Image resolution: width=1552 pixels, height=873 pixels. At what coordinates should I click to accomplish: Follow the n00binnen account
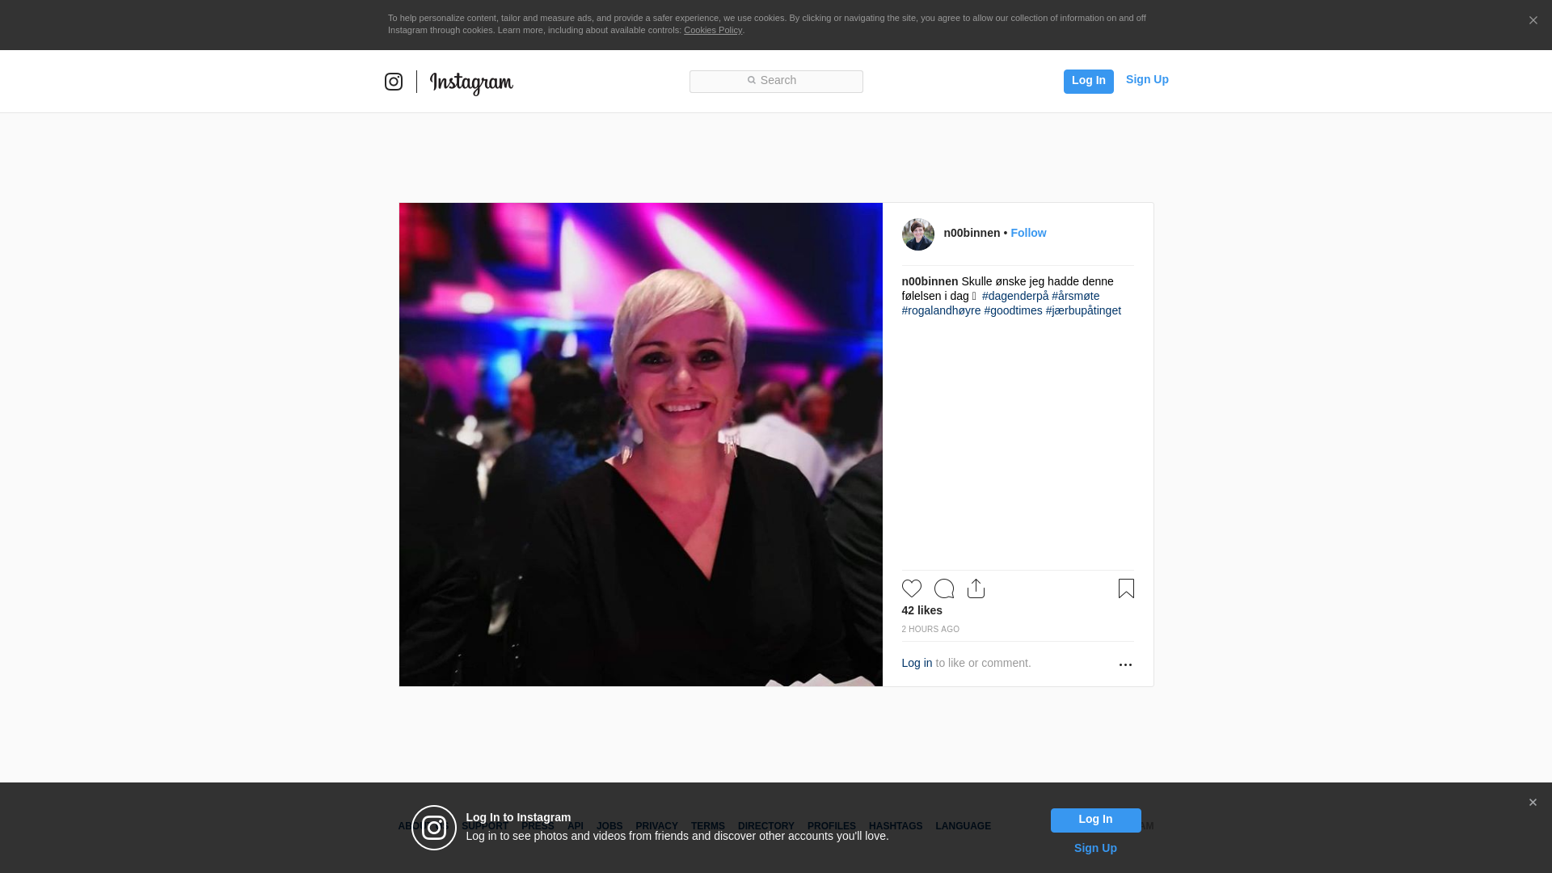[x=1028, y=233]
